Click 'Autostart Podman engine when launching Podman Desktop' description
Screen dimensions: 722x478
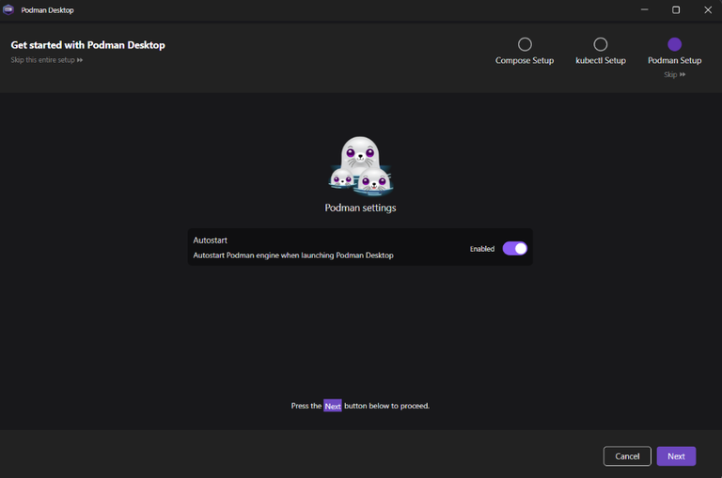(x=293, y=254)
